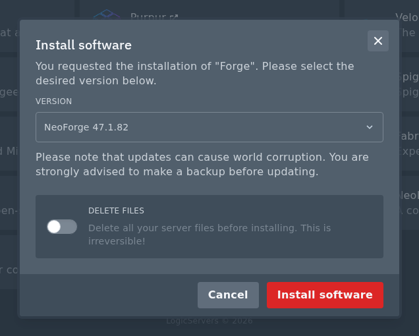Click the 'You requested the installation of Forge' text
The height and width of the screenshot is (336, 419).
tap(195, 73)
